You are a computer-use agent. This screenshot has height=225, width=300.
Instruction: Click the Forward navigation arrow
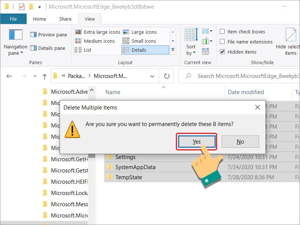(x=24, y=76)
